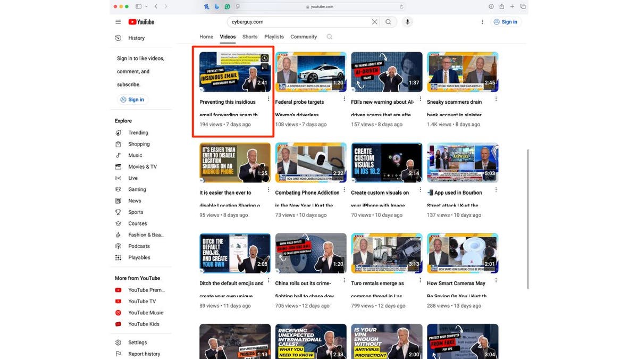This screenshot has width=638, height=359.
Task: Switch to the Shorts tab
Action: coord(249,37)
